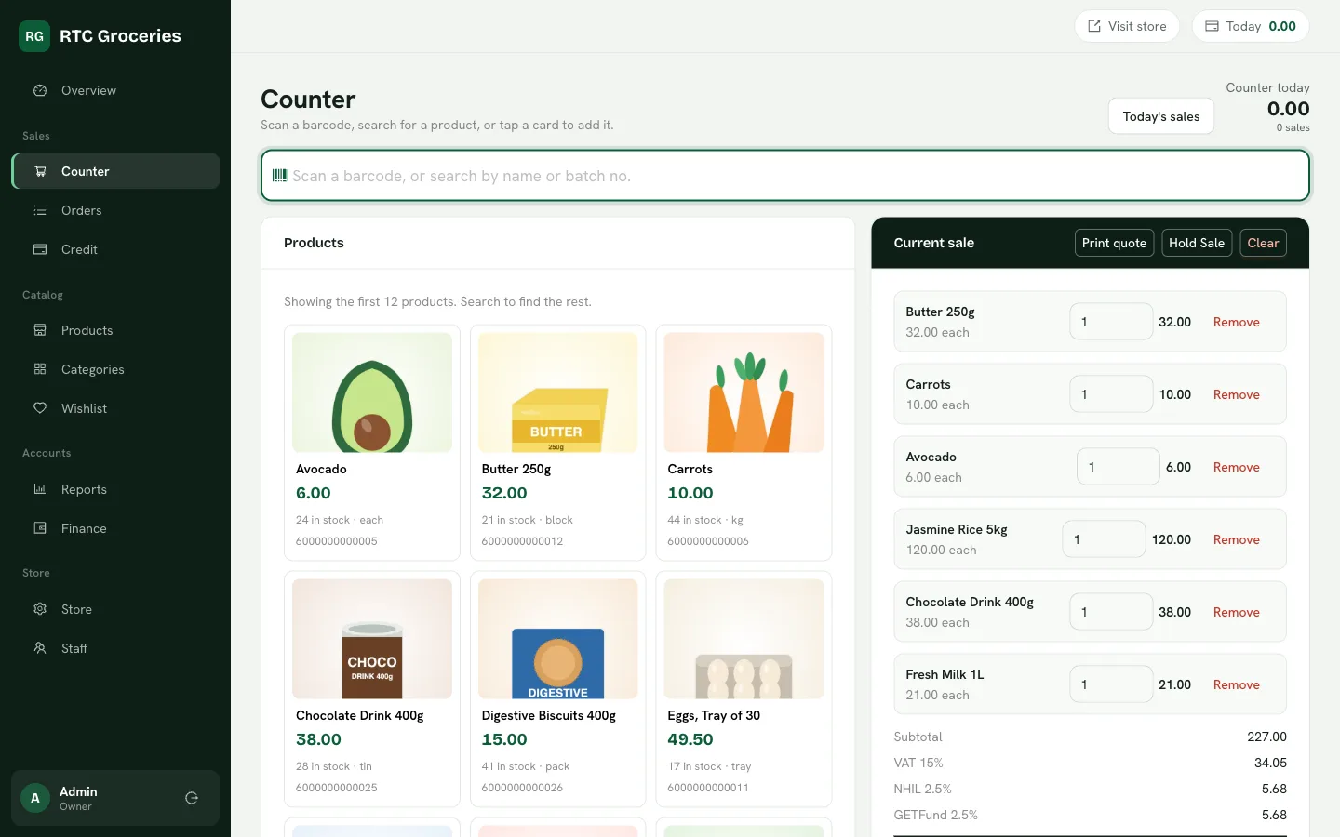Add Butter 250g via its product image
Image resolution: width=1340 pixels, height=837 pixels.
[x=558, y=392]
